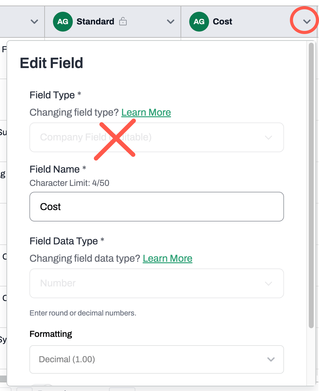Expand the leftmost column header chevron
The image size is (319, 391).
click(x=34, y=22)
